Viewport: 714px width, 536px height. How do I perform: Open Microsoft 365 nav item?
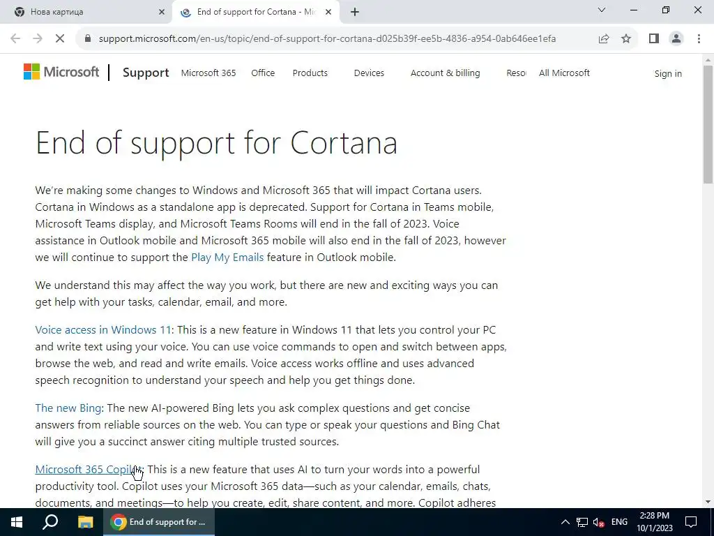pos(208,73)
